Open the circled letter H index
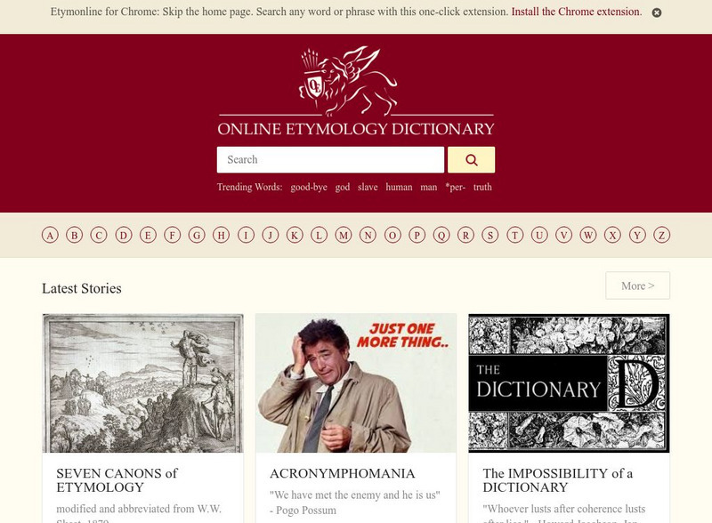The width and height of the screenshot is (712, 523). click(x=221, y=235)
